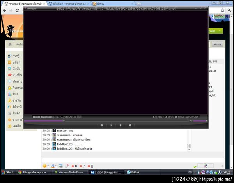Open กิจกรรม in the sidebar
Screen dimensions: 234x183
click(x=15, y=88)
